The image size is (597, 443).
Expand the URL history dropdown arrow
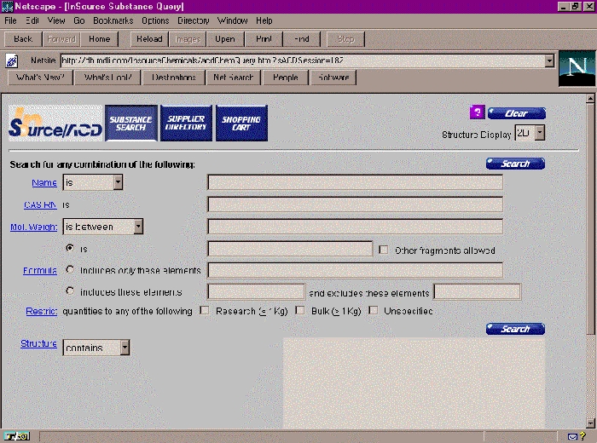click(549, 60)
